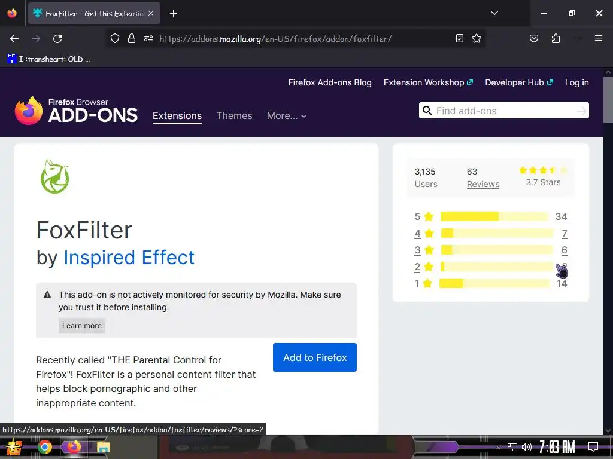613x459 pixels.
Task: Open the 6 three-star reviews count
Action: 564,250
